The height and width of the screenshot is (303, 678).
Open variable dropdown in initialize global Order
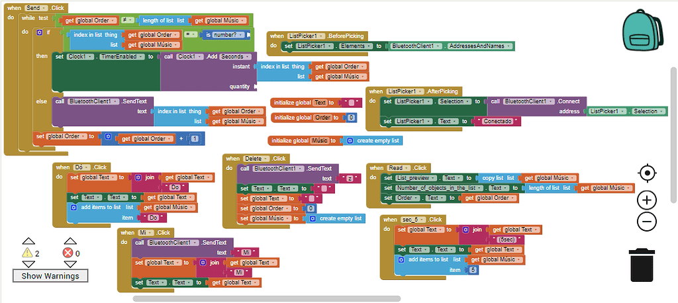point(324,117)
